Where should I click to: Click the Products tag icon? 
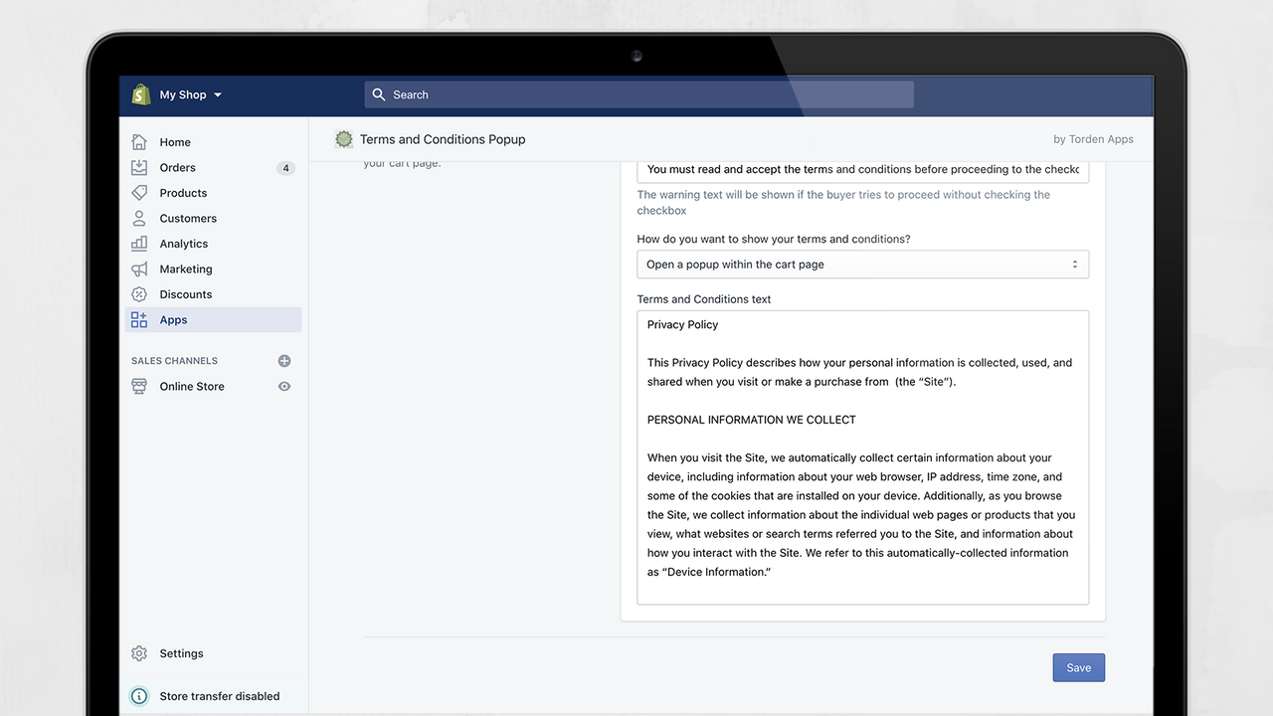click(x=139, y=193)
